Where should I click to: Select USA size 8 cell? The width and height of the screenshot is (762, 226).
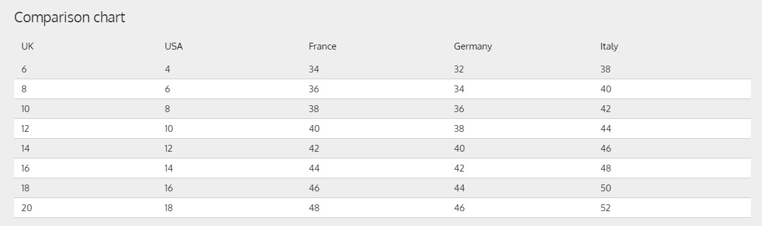(x=168, y=109)
